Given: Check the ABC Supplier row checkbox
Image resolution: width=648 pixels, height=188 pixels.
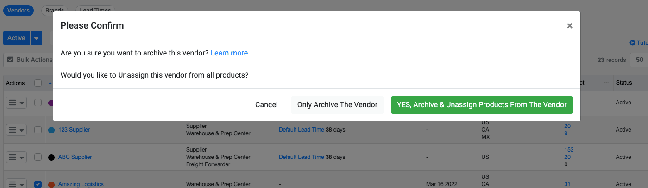Looking at the screenshot, I should tap(38, 157).
